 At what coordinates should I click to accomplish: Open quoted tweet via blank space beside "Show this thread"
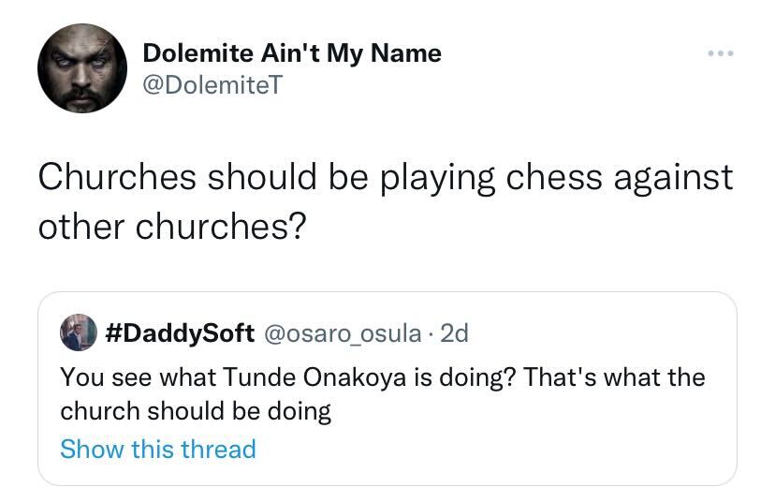tap(487, 449)
